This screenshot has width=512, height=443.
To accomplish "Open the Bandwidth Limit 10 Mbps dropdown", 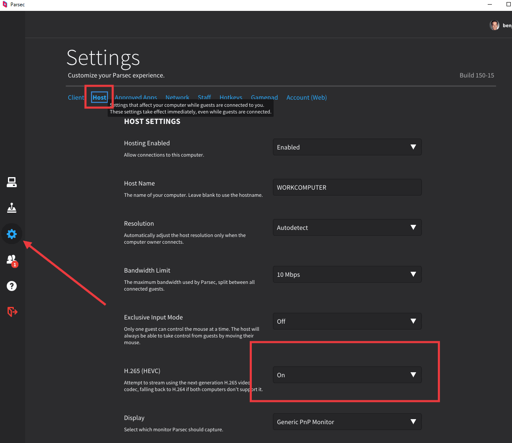I will pyautogui.click(x=347, y=275).
